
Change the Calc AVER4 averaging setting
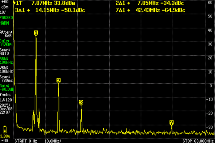pos(6,43)
